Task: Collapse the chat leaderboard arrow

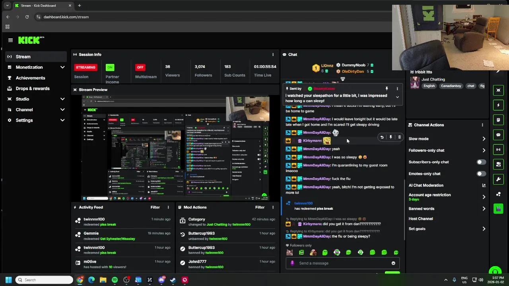Action: click(343, 79)
